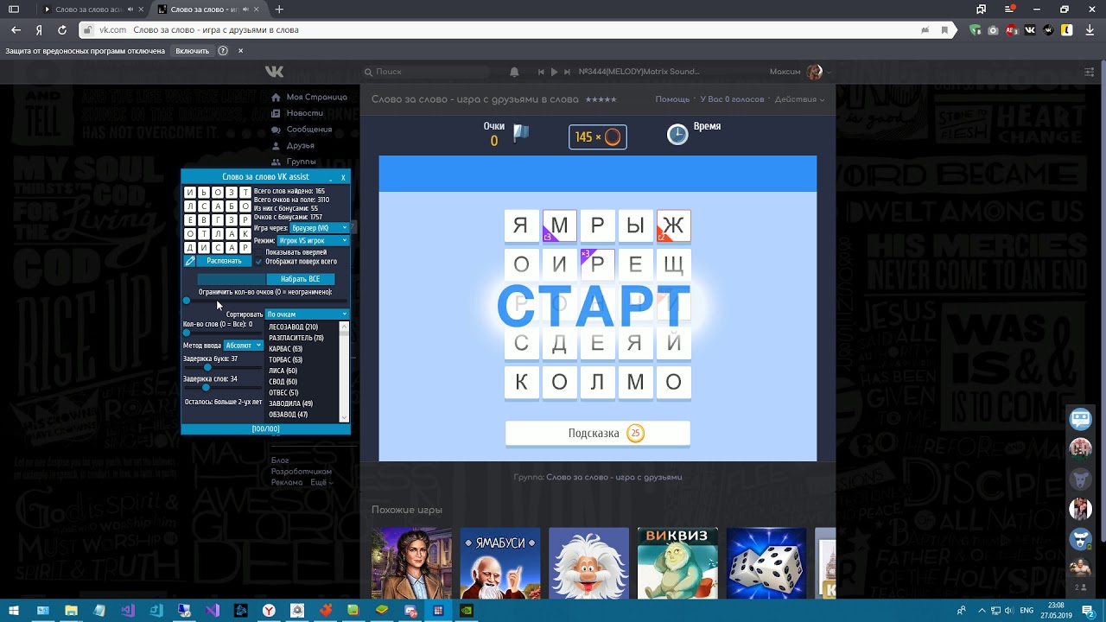Click next track in VK player
The image size is (1106, 622).
(567, 72)
